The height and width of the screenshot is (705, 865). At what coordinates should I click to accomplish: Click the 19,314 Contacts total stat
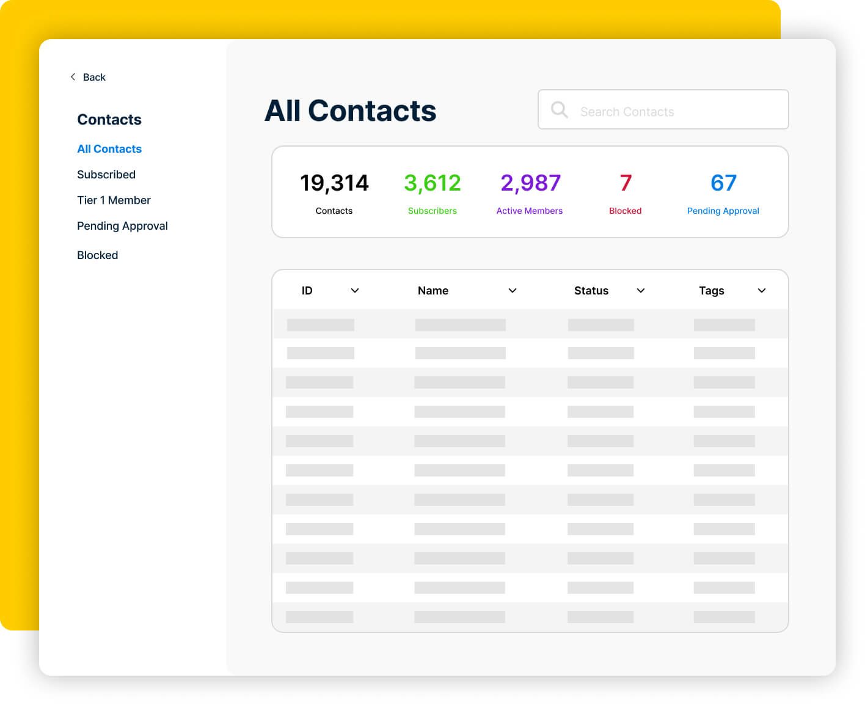334,192
